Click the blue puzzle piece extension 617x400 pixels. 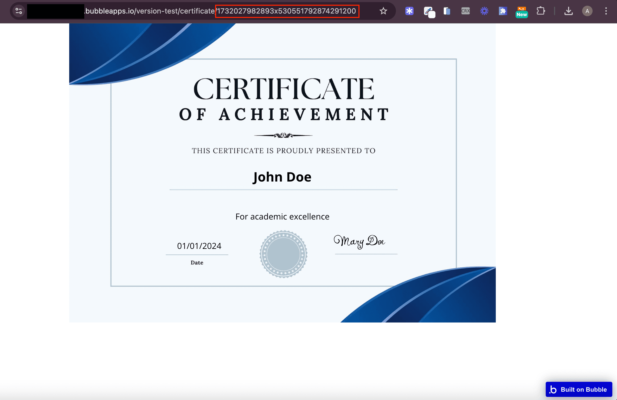pos(503,11)
